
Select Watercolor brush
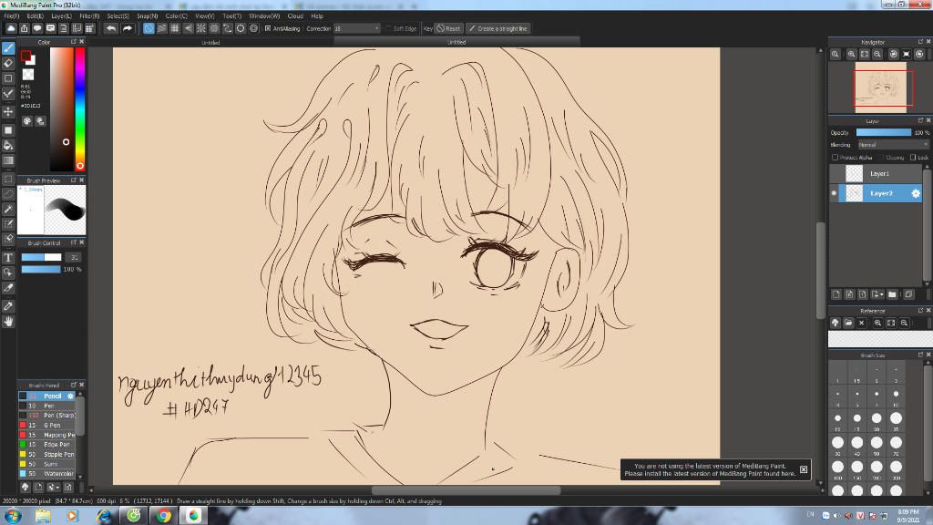[47, 474]
